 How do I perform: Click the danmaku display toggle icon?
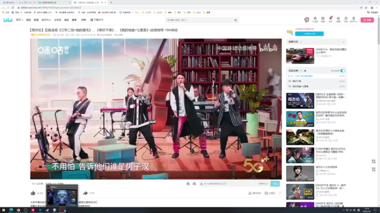(188, 184)
